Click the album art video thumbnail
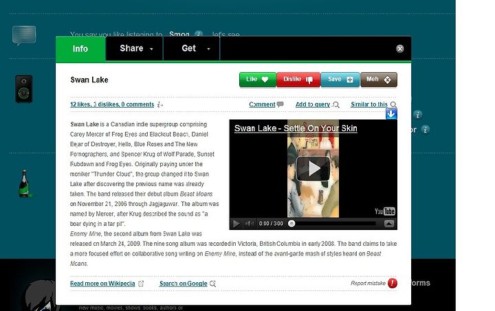 [x=313, y=169]
